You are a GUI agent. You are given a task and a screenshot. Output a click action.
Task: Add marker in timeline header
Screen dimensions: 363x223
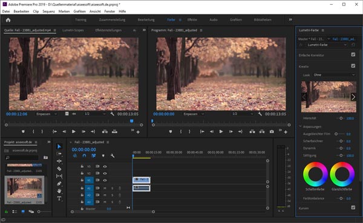point(103,156)
